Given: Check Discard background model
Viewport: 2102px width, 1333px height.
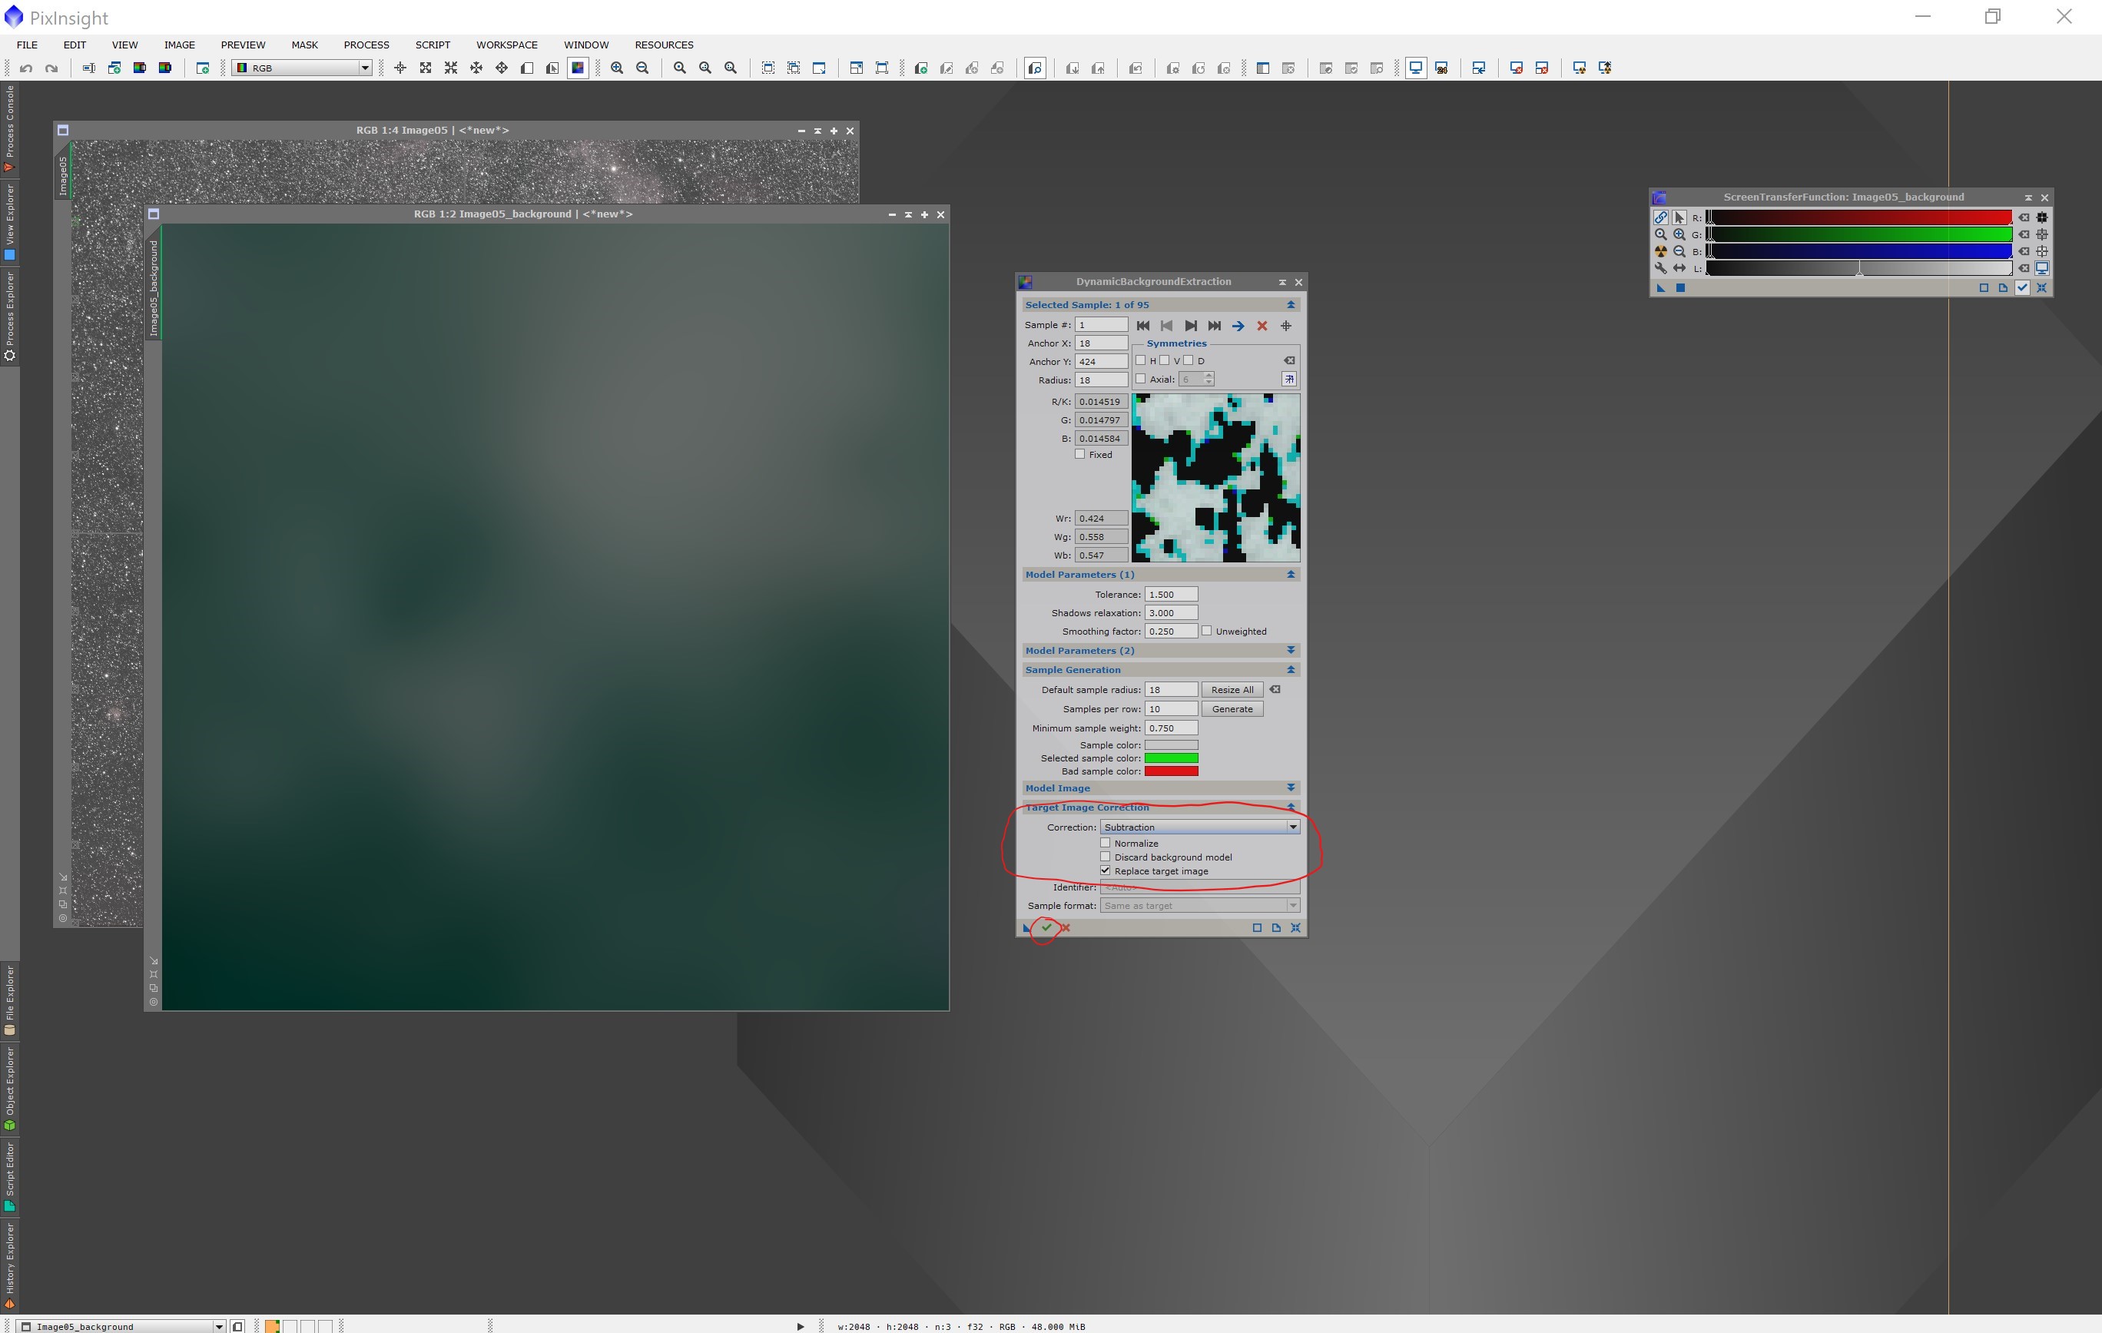Looking at the screenshot, I should (1105, 857).
